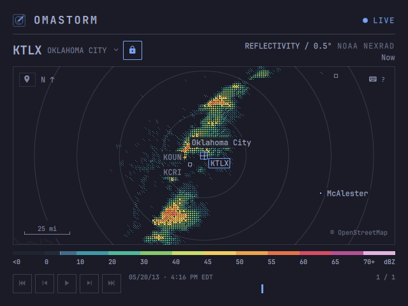The image size is (408, 306).
Task: Skip to last frame button
Action: point(112,283)
